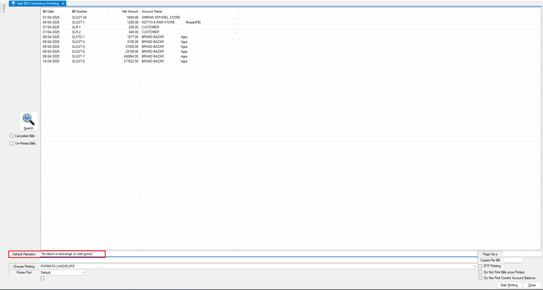Click the Search magnifier icon
This screenshot has width=543, height=290.
click(28, 120)
